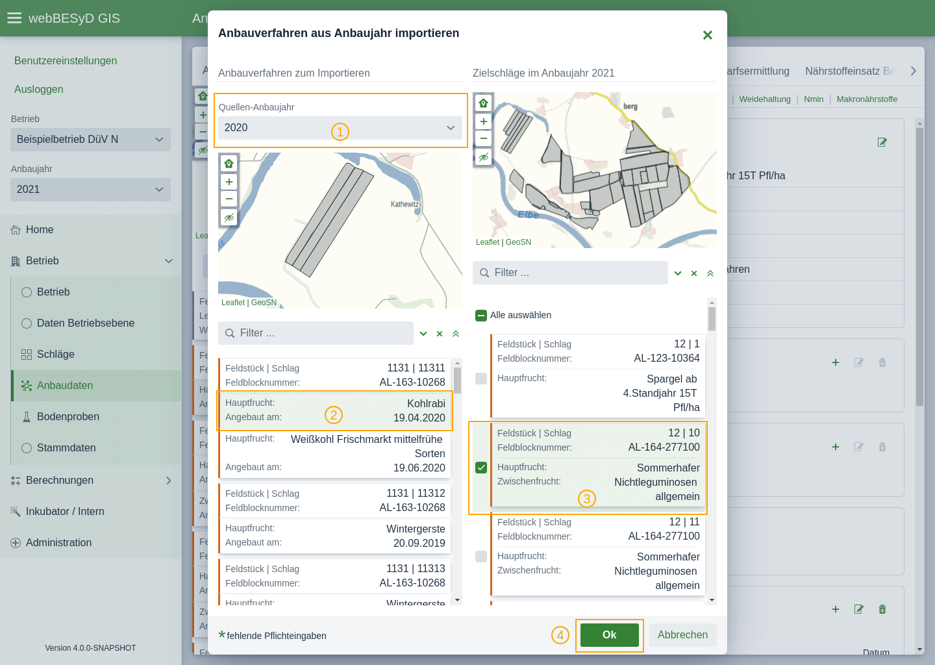Open the hamburger menu in the header

14,18
